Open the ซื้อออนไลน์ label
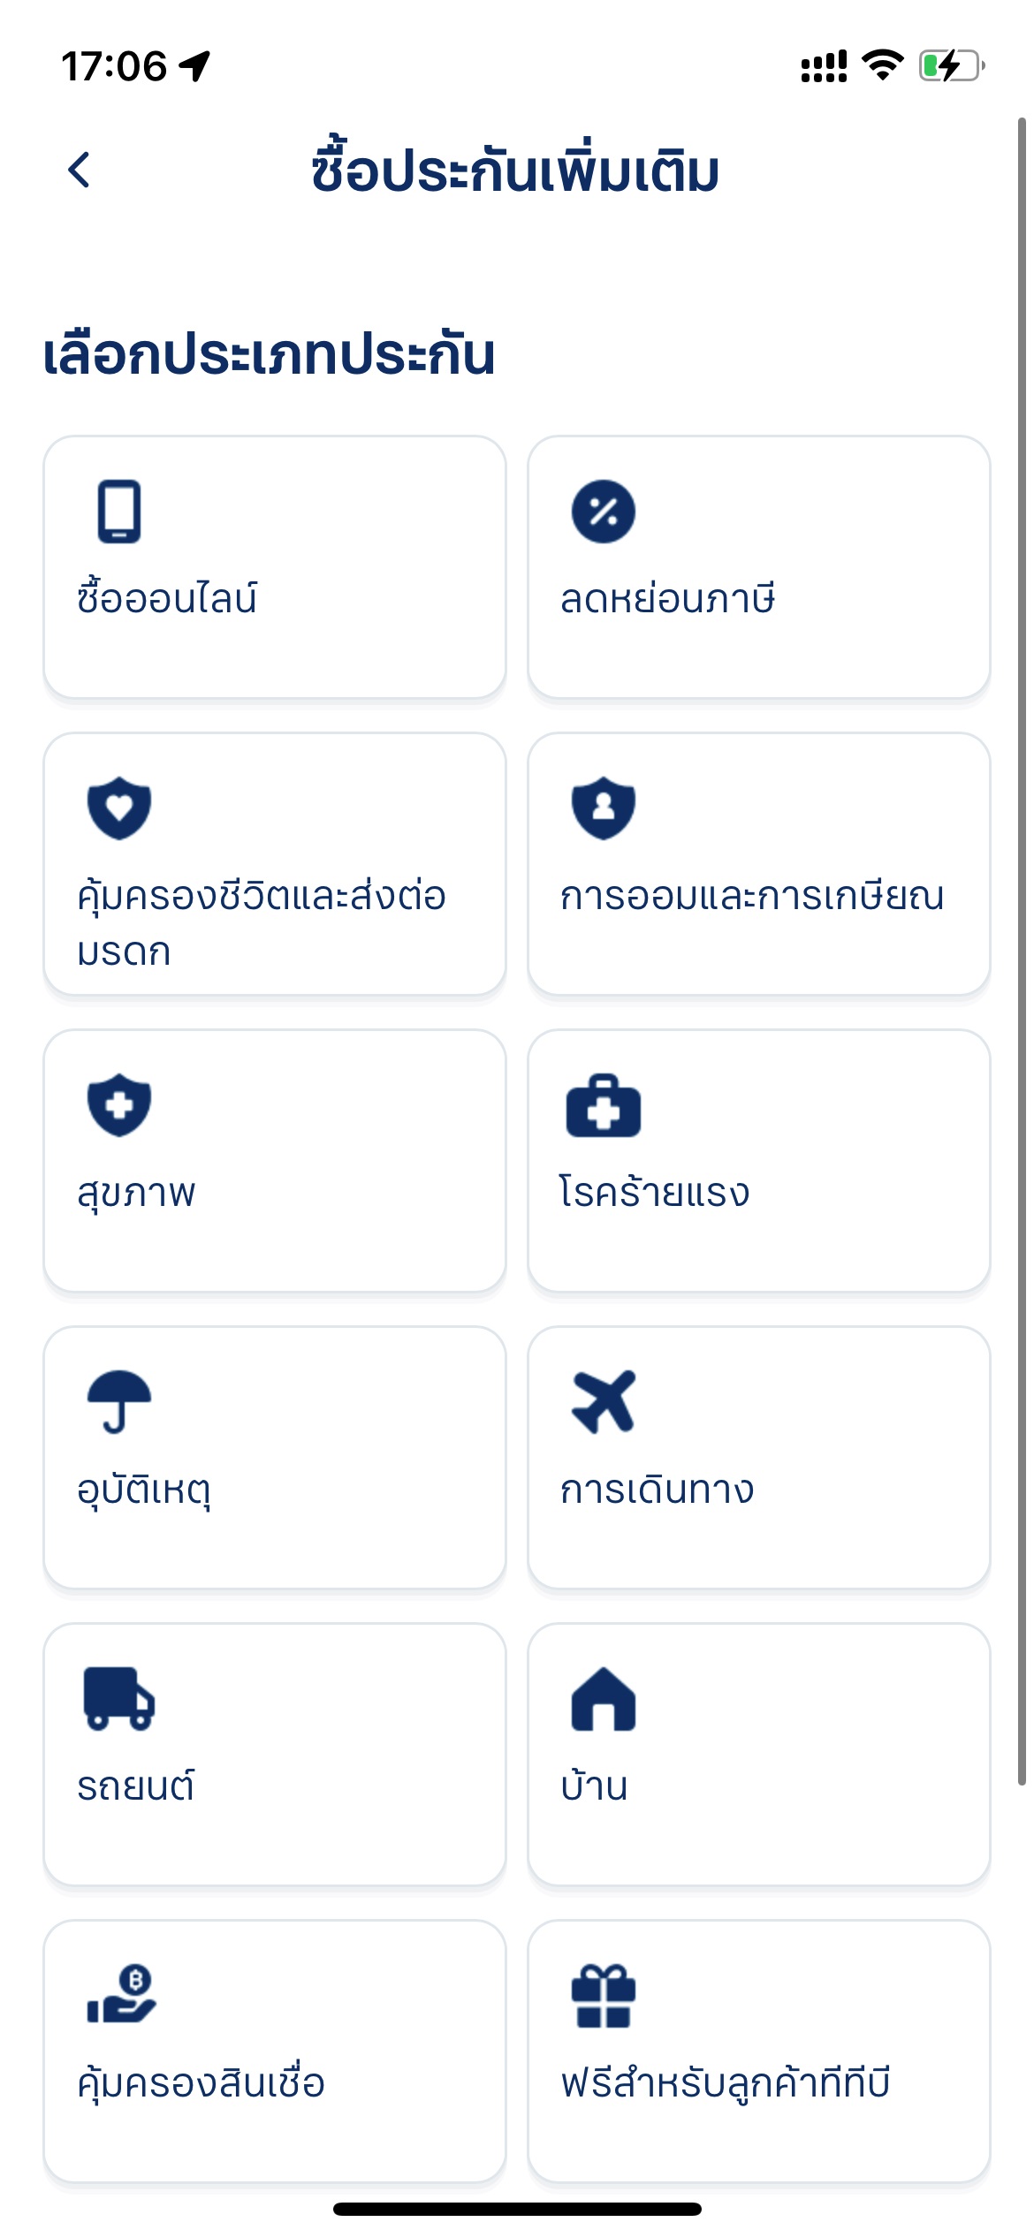Viewport: 1034px width, 2237px height. 167,599
